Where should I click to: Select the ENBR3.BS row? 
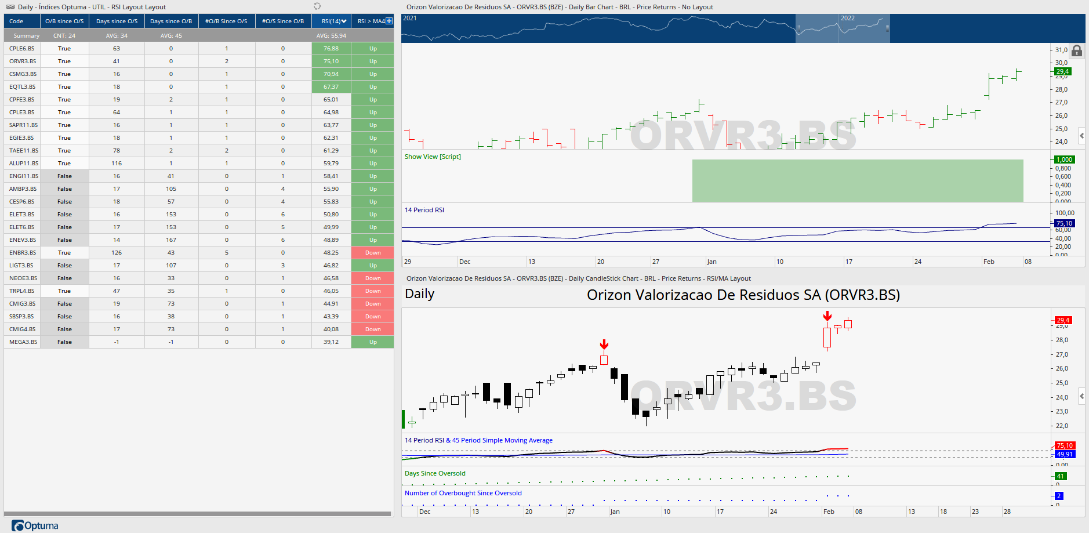tap(199, 253)
